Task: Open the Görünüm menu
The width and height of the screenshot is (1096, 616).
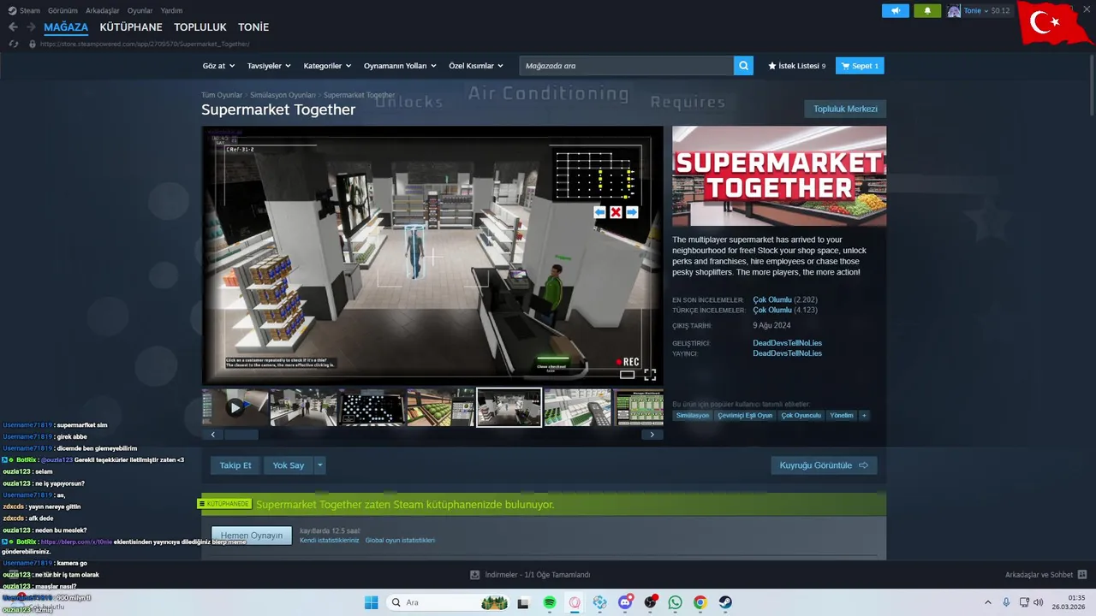Action: pos(63,10)
